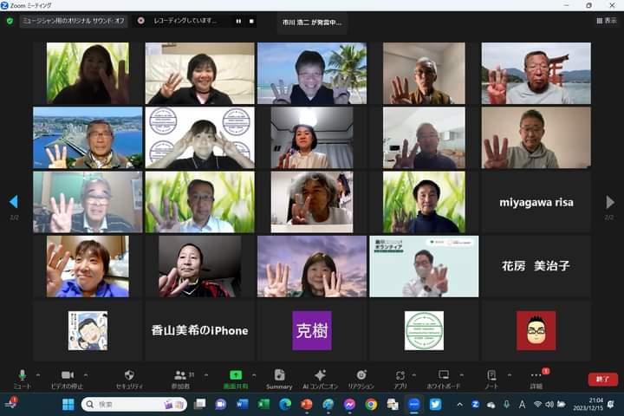624x416 pixels.
Task: Mute the microphone in Zoom toolbar
Action: (22, 378)
